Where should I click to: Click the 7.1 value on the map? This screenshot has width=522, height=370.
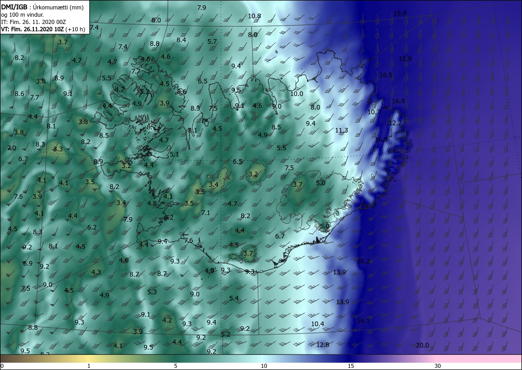[206, 212]
